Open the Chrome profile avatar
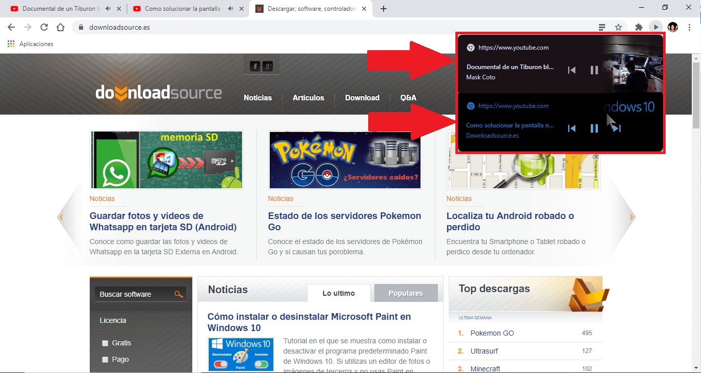Image resolution: width=701 pixels, height=373 pixels. [673, 27]
